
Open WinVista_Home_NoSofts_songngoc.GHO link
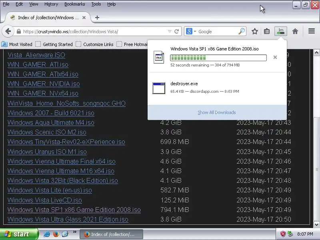click(66, 103)
